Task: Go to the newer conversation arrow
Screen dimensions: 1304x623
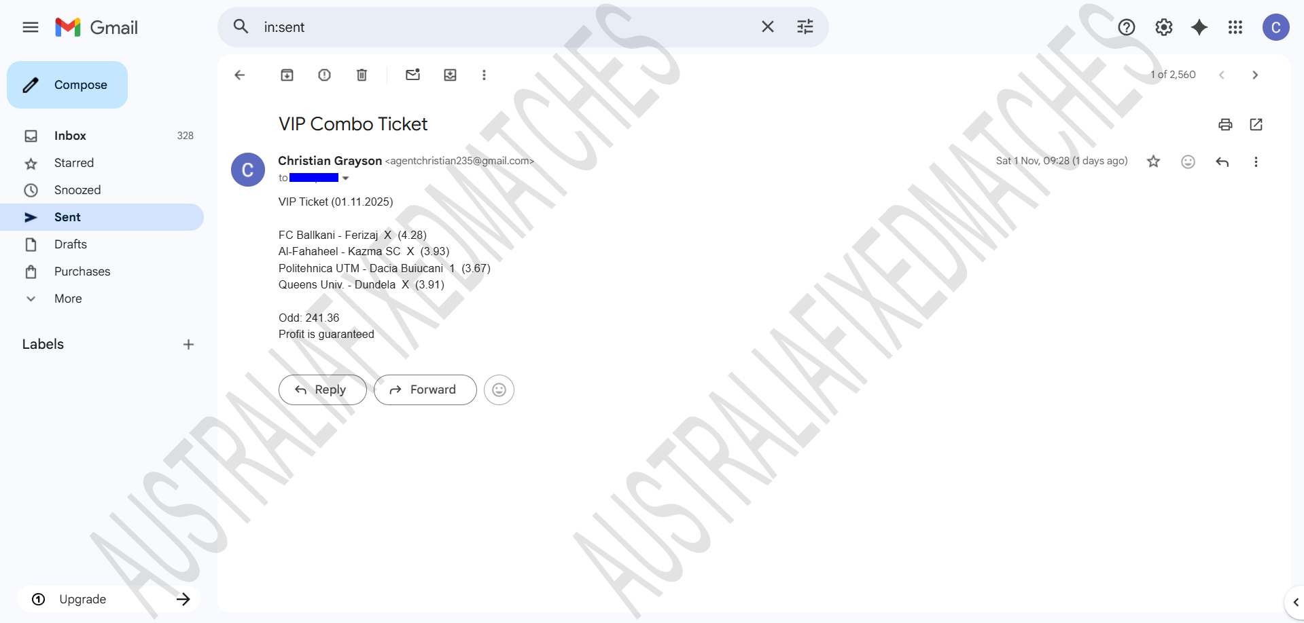Action: click(1222, 75)
